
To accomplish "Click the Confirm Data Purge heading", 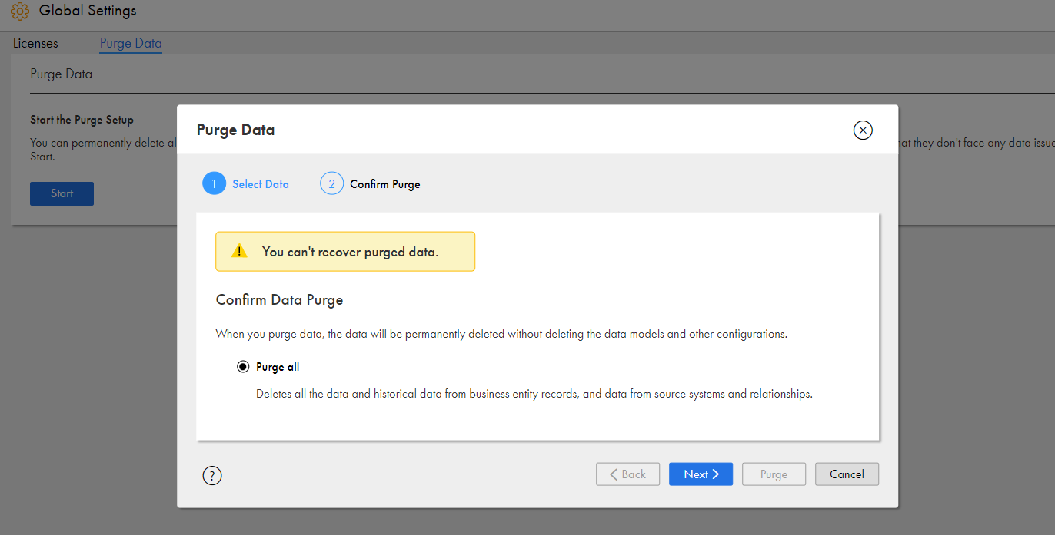I will click(279, 299).
